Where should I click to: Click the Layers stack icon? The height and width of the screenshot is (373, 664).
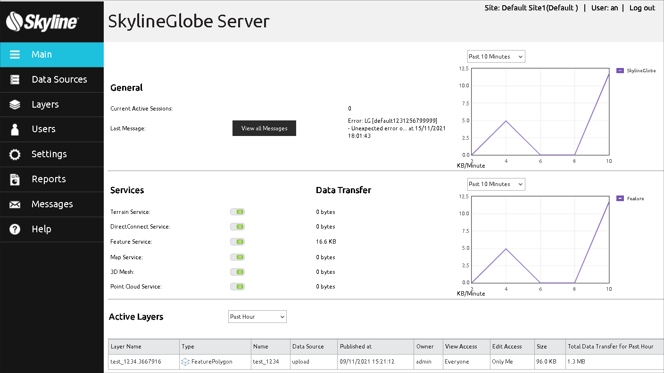15,105
